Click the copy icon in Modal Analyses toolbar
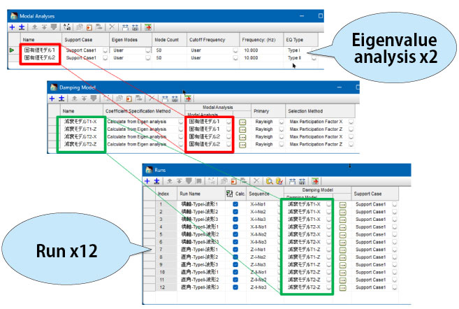 pos(80,27)
